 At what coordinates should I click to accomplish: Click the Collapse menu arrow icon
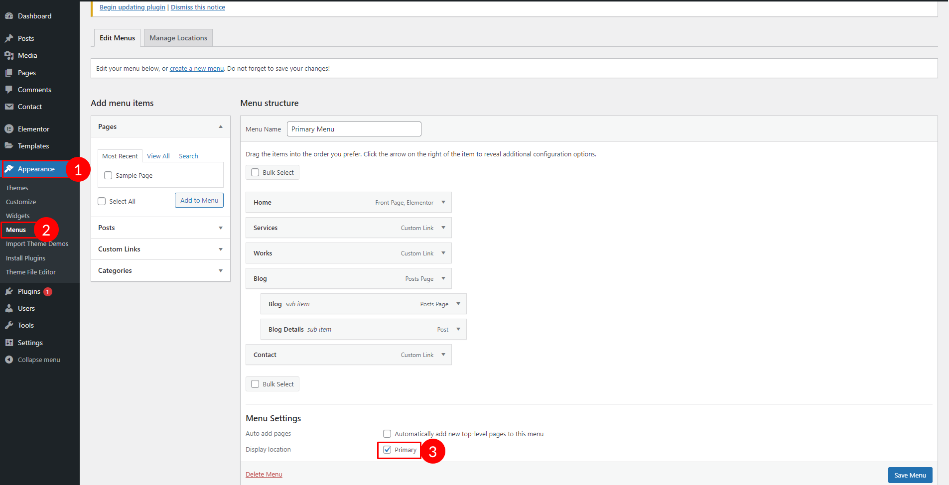point(9,360)
